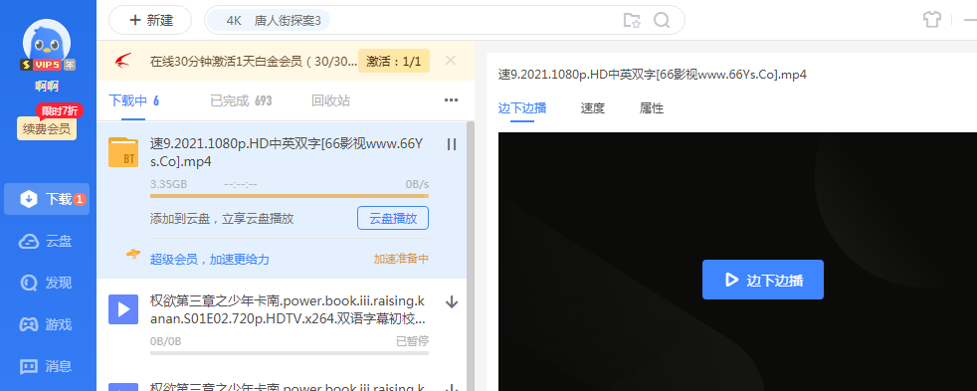Switch to the 已完成 693 tab
Viewport: 977px width, 391px height.
pos(241,100)
